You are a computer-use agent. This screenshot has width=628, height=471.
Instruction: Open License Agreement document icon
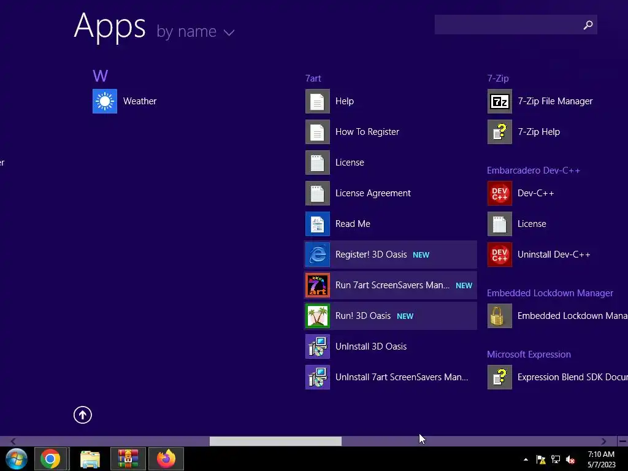(x=317, y=193)
